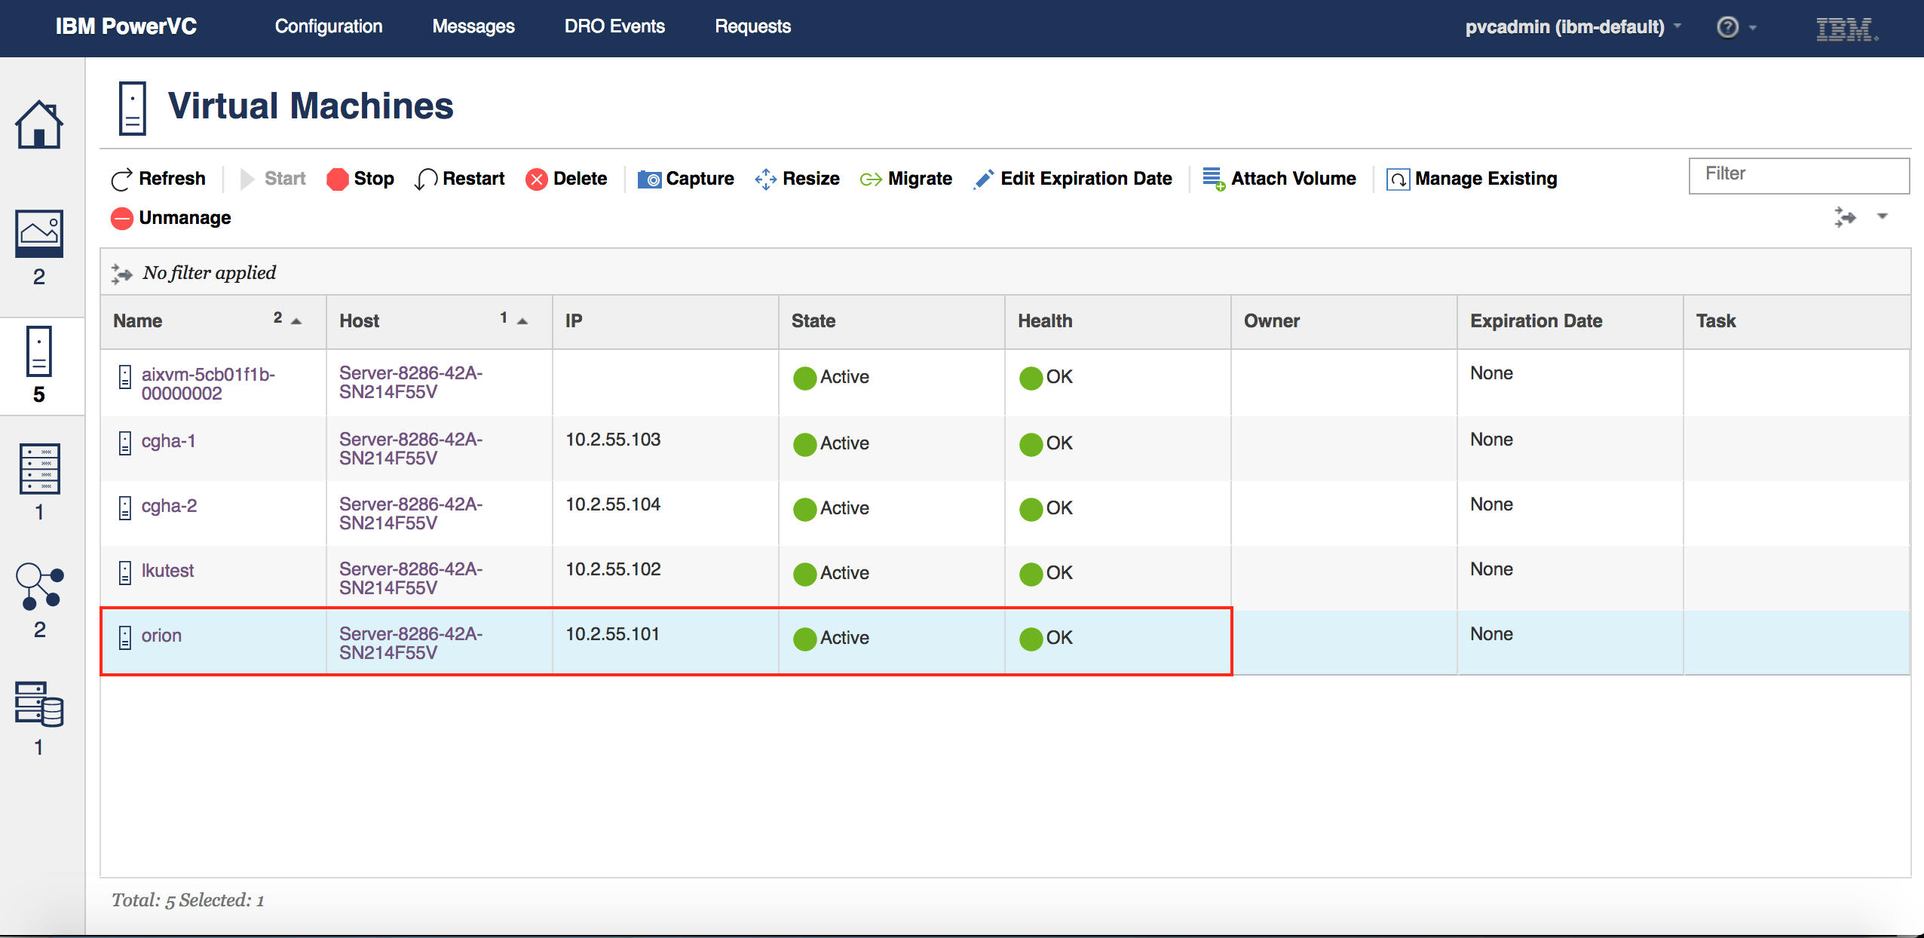Open the Storage sidebar icon
This screenshot has height=938, width=1924.
point(39,703)
